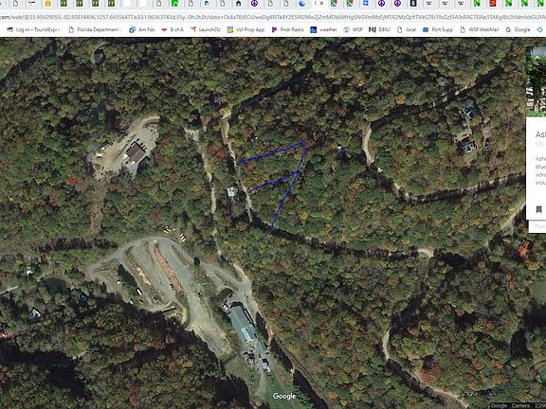Click the save bookmark icon in side panel
The width and height of the screenshot is (546, 409).
coord(538,209)
